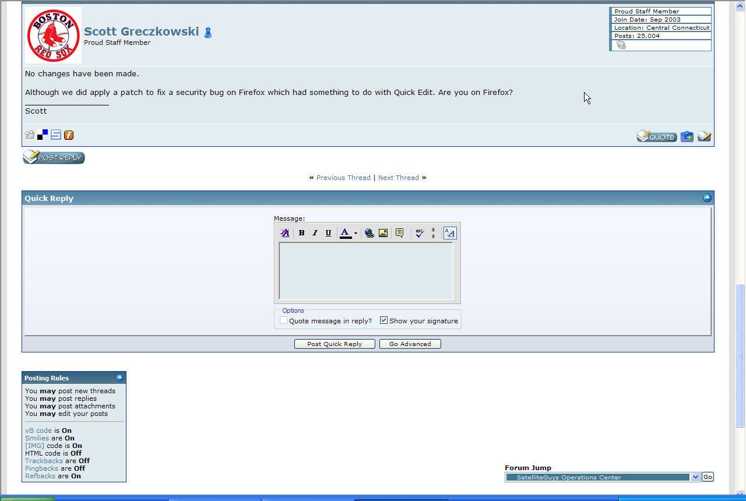Share post via Digg bookmark icon
Viewport: 746px width, 501px height.
tap(30, 135)
